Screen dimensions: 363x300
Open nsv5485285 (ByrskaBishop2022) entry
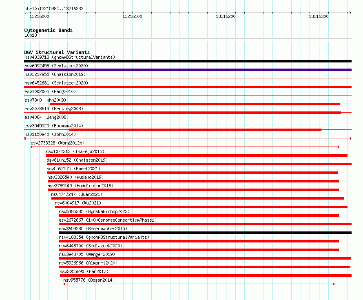[94, 211]
